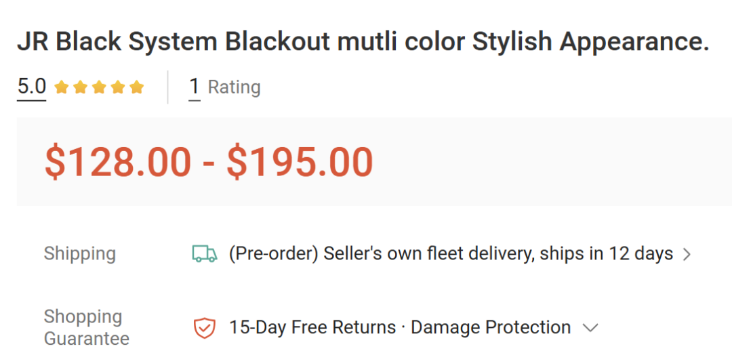Click the 15-Day Free Returns text
This screenshot has height=355, width=732.
point(312,327)
